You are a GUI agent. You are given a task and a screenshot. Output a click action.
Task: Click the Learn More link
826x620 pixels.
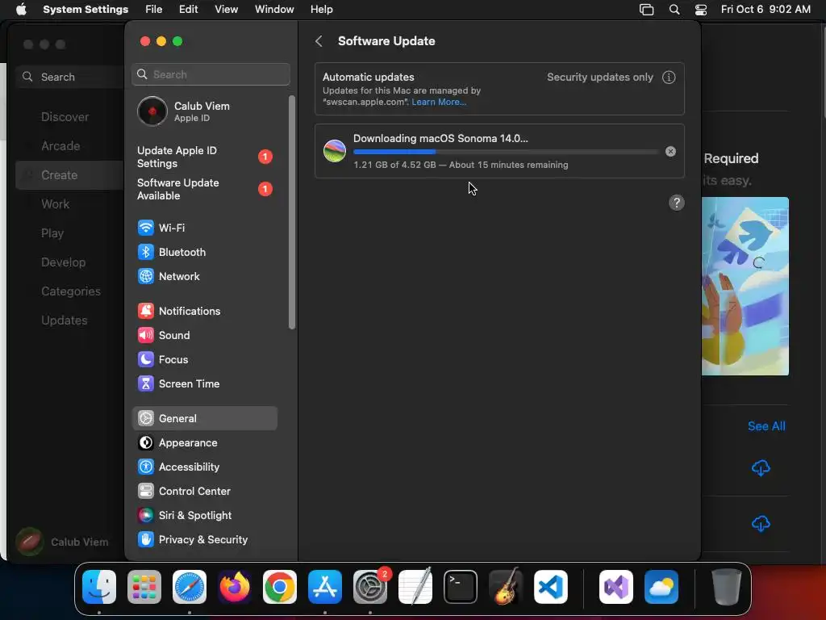[x=438, y=103]
